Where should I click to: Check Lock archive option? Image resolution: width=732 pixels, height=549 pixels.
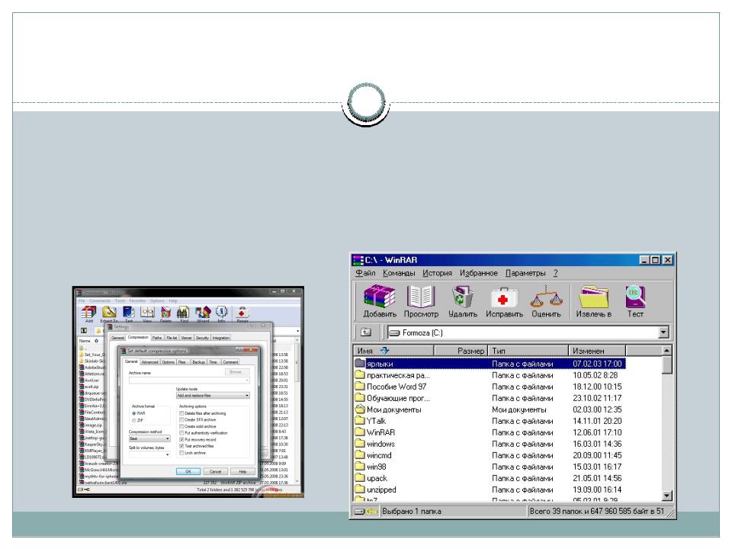[x=181, y=453]
